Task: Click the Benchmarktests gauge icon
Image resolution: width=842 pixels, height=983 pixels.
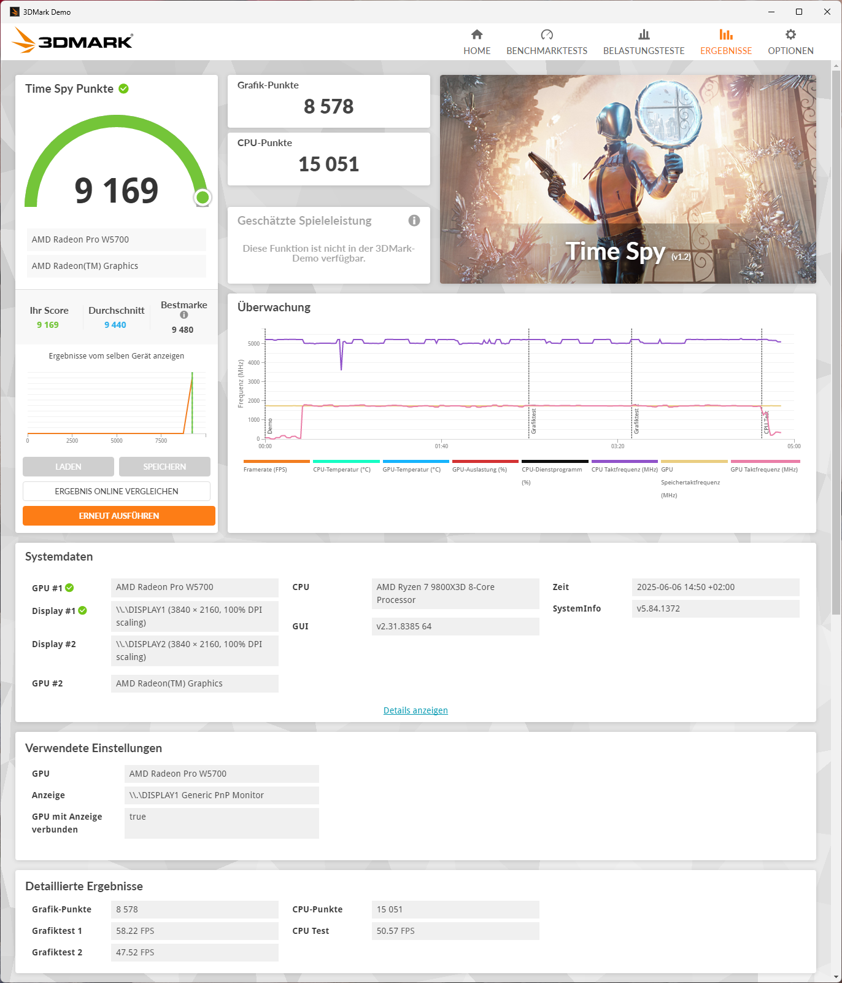Action: pos(547,34)
